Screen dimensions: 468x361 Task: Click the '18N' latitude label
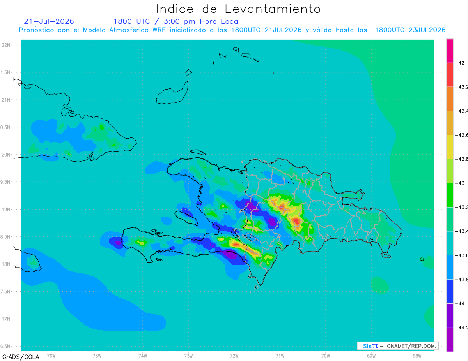tap(7, 264)
